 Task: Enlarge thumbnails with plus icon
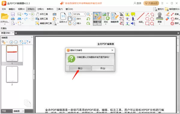point(11,42)
